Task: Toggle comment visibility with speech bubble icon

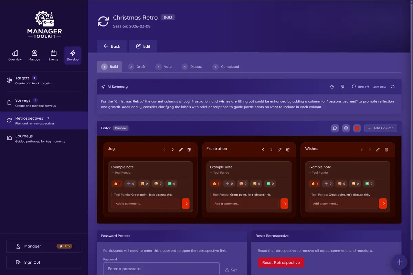Action: pyautogui.click(x=335, y=128)
